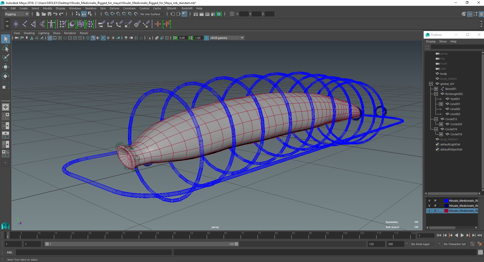The image size is (484, 262).
Task: Open the Shading menu in viewport panel
Action: tap(29, 33)
